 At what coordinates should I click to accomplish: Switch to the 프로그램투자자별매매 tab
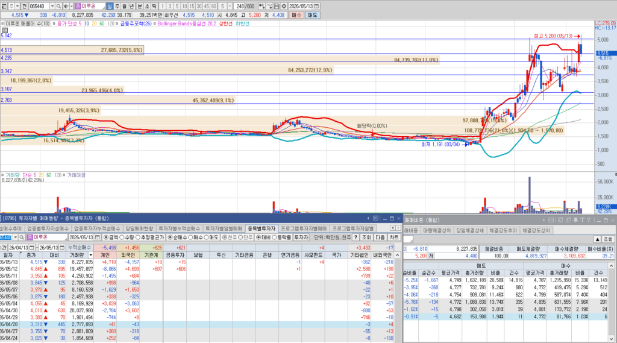[x=304, y=228]
